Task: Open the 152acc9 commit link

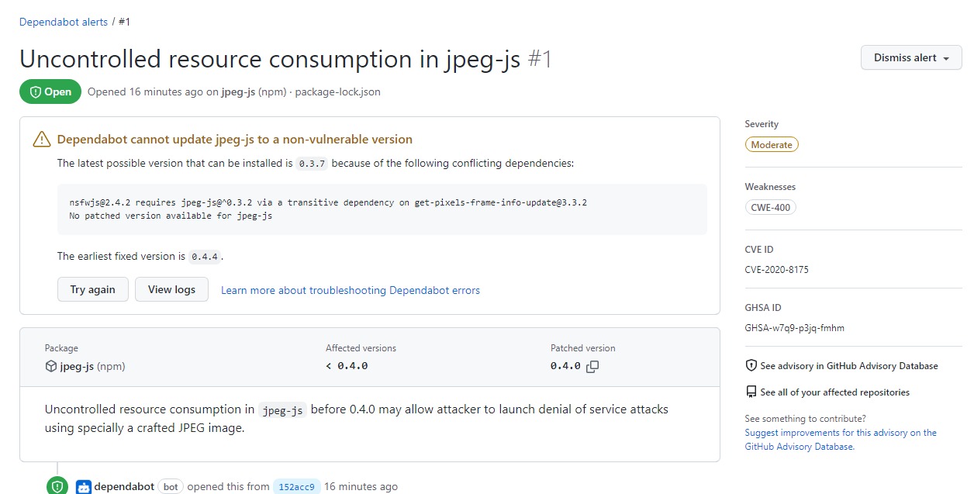Action: 296,486
